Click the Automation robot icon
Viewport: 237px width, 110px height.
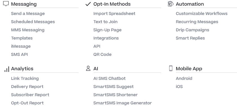171,4
